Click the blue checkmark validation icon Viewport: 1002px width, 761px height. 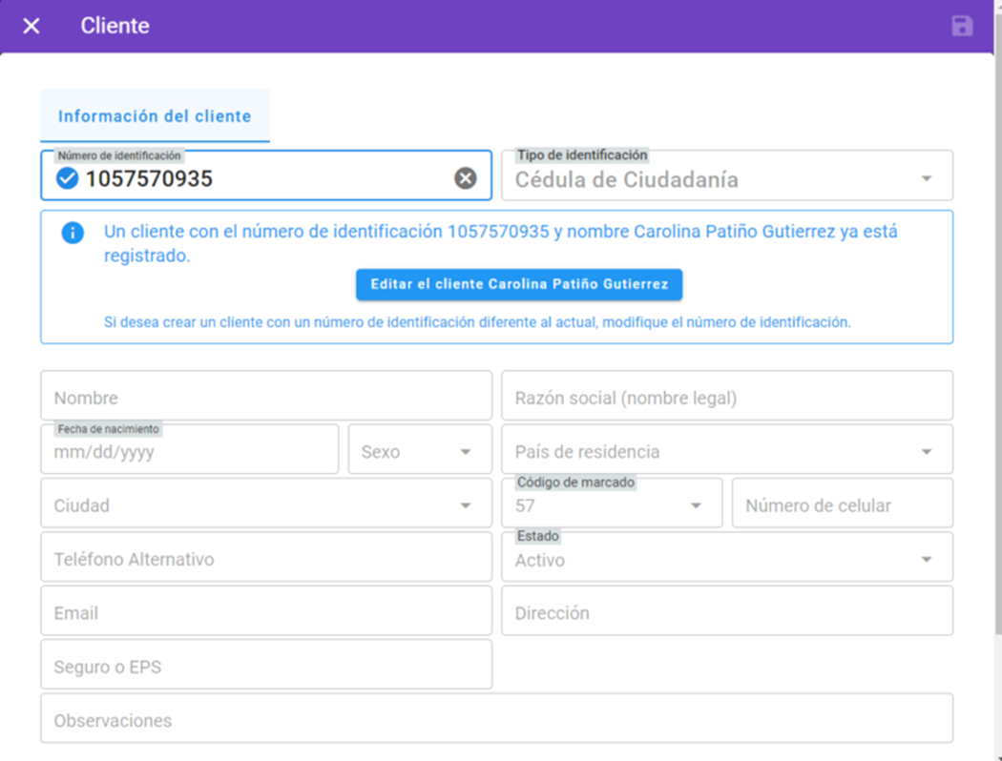click(x=67, y=178)
